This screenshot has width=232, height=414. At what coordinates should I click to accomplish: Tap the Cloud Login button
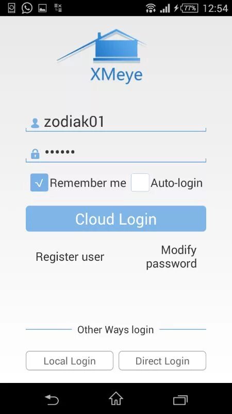(x=116, y=218)
